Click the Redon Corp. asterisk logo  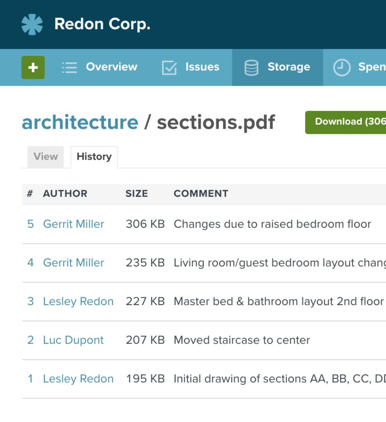[x=32, y=24]
